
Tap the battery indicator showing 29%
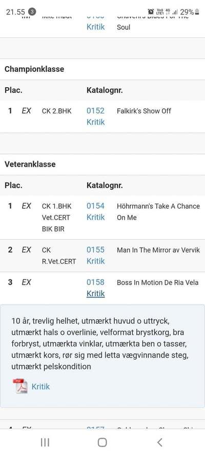190,12
